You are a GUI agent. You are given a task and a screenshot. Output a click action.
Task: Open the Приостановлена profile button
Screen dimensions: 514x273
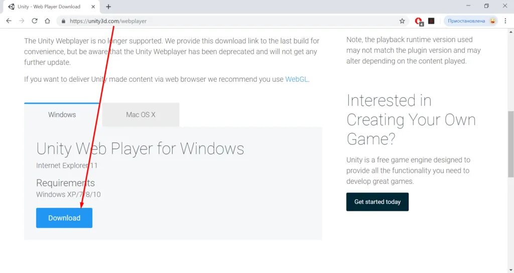click(x=471, y=21)
